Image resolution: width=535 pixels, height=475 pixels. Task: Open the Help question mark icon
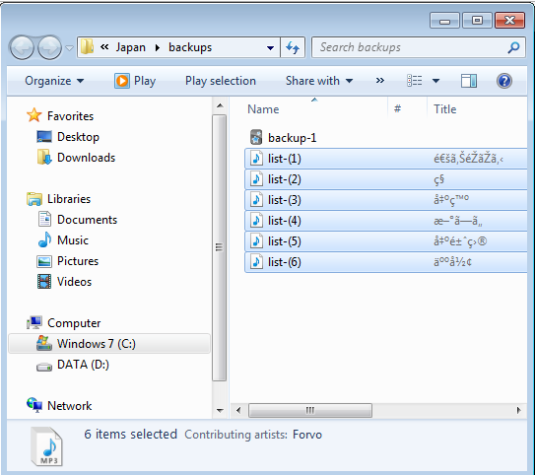click(503, 81)
